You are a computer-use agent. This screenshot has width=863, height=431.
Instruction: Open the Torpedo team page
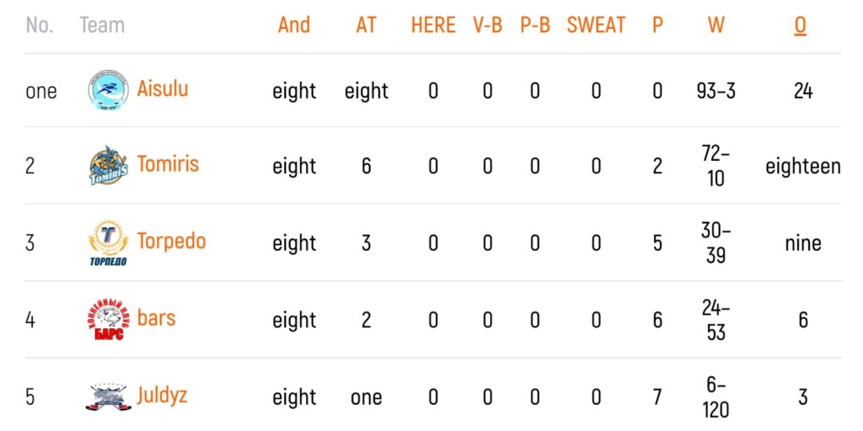171,242
